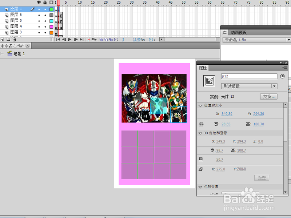Toggle the width and height lock link
The width and height of the screenshot is (291, 218).
[201, 124]
